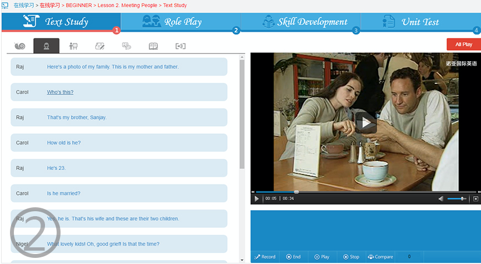Toggle fullscreen on the video player
The width and height of the screenshot is (481, 264).
coord(475,198)
